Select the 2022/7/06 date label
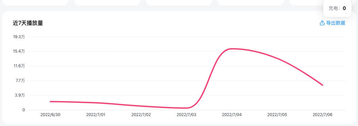Viewport: 358px width, 126px height. [x=322, y=115]
